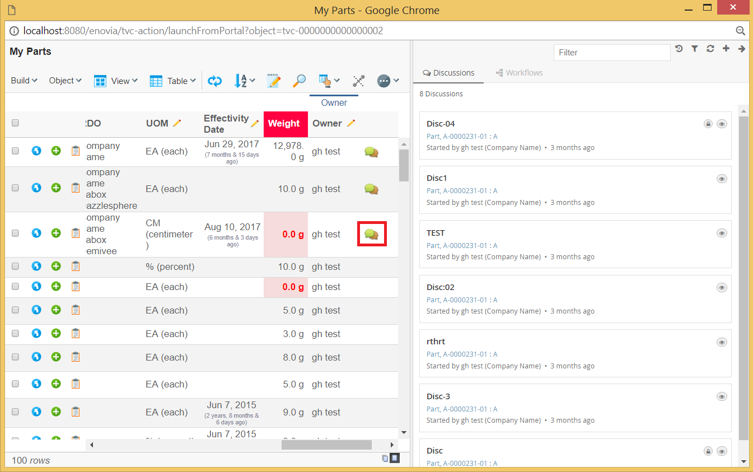Add a new discussion with the plus icon
The height and width of the screenshot is (472, 753).
726,49
